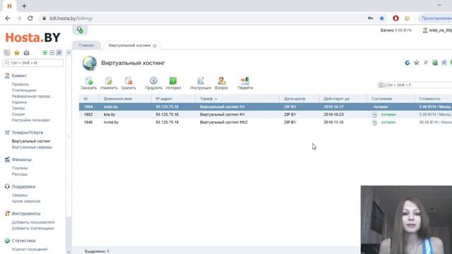The image size is (452, 254).
Task: Click the red Opera extension icon
Action: click(x=395, y=18)
